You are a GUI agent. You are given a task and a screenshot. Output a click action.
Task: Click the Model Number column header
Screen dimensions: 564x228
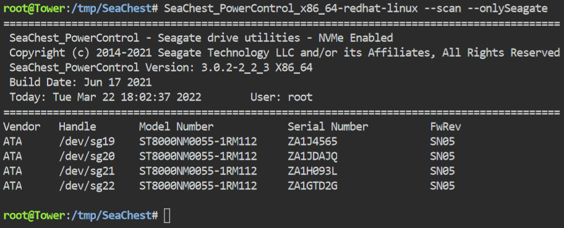point(176,126)
